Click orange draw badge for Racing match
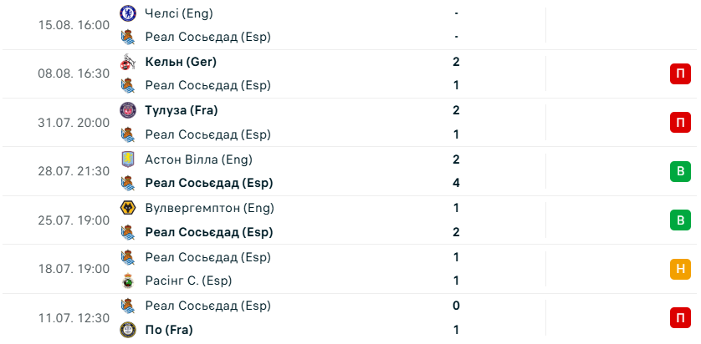This screenshot has height=344, width=701. click(x=680, y=269)
